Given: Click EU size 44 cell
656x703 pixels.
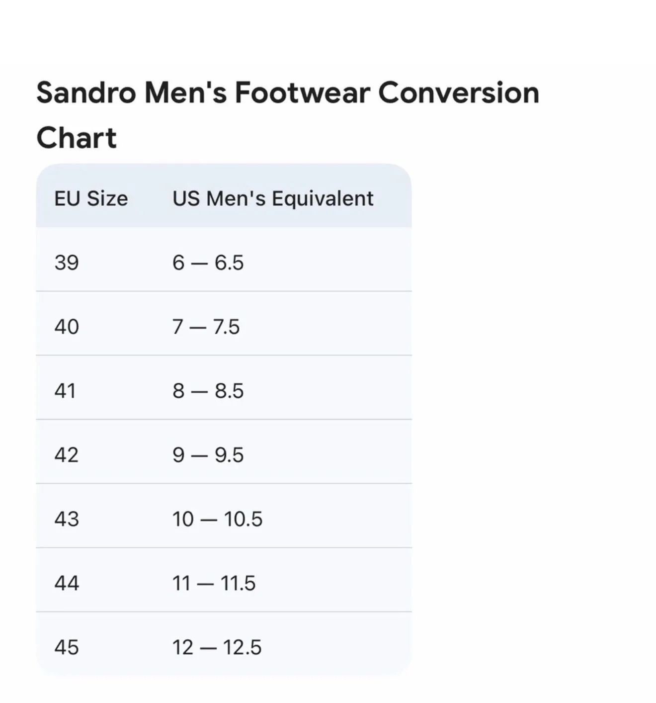Looking at the screenshot, I should click(67, 583).
